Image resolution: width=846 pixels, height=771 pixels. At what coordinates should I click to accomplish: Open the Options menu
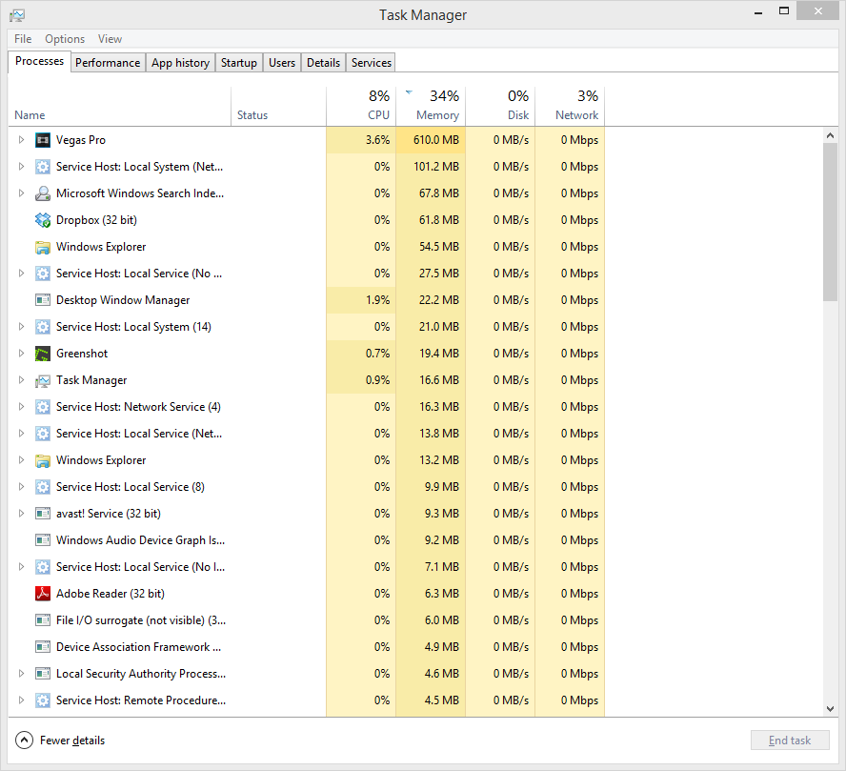65,39
